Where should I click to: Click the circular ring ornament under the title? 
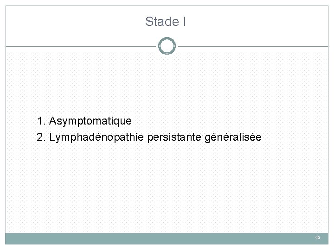pyautogui.click(x=167, y=46)
